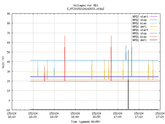Select the 'NPD2 bias' legend label
The image size is (165, 124).
(139, 23)
